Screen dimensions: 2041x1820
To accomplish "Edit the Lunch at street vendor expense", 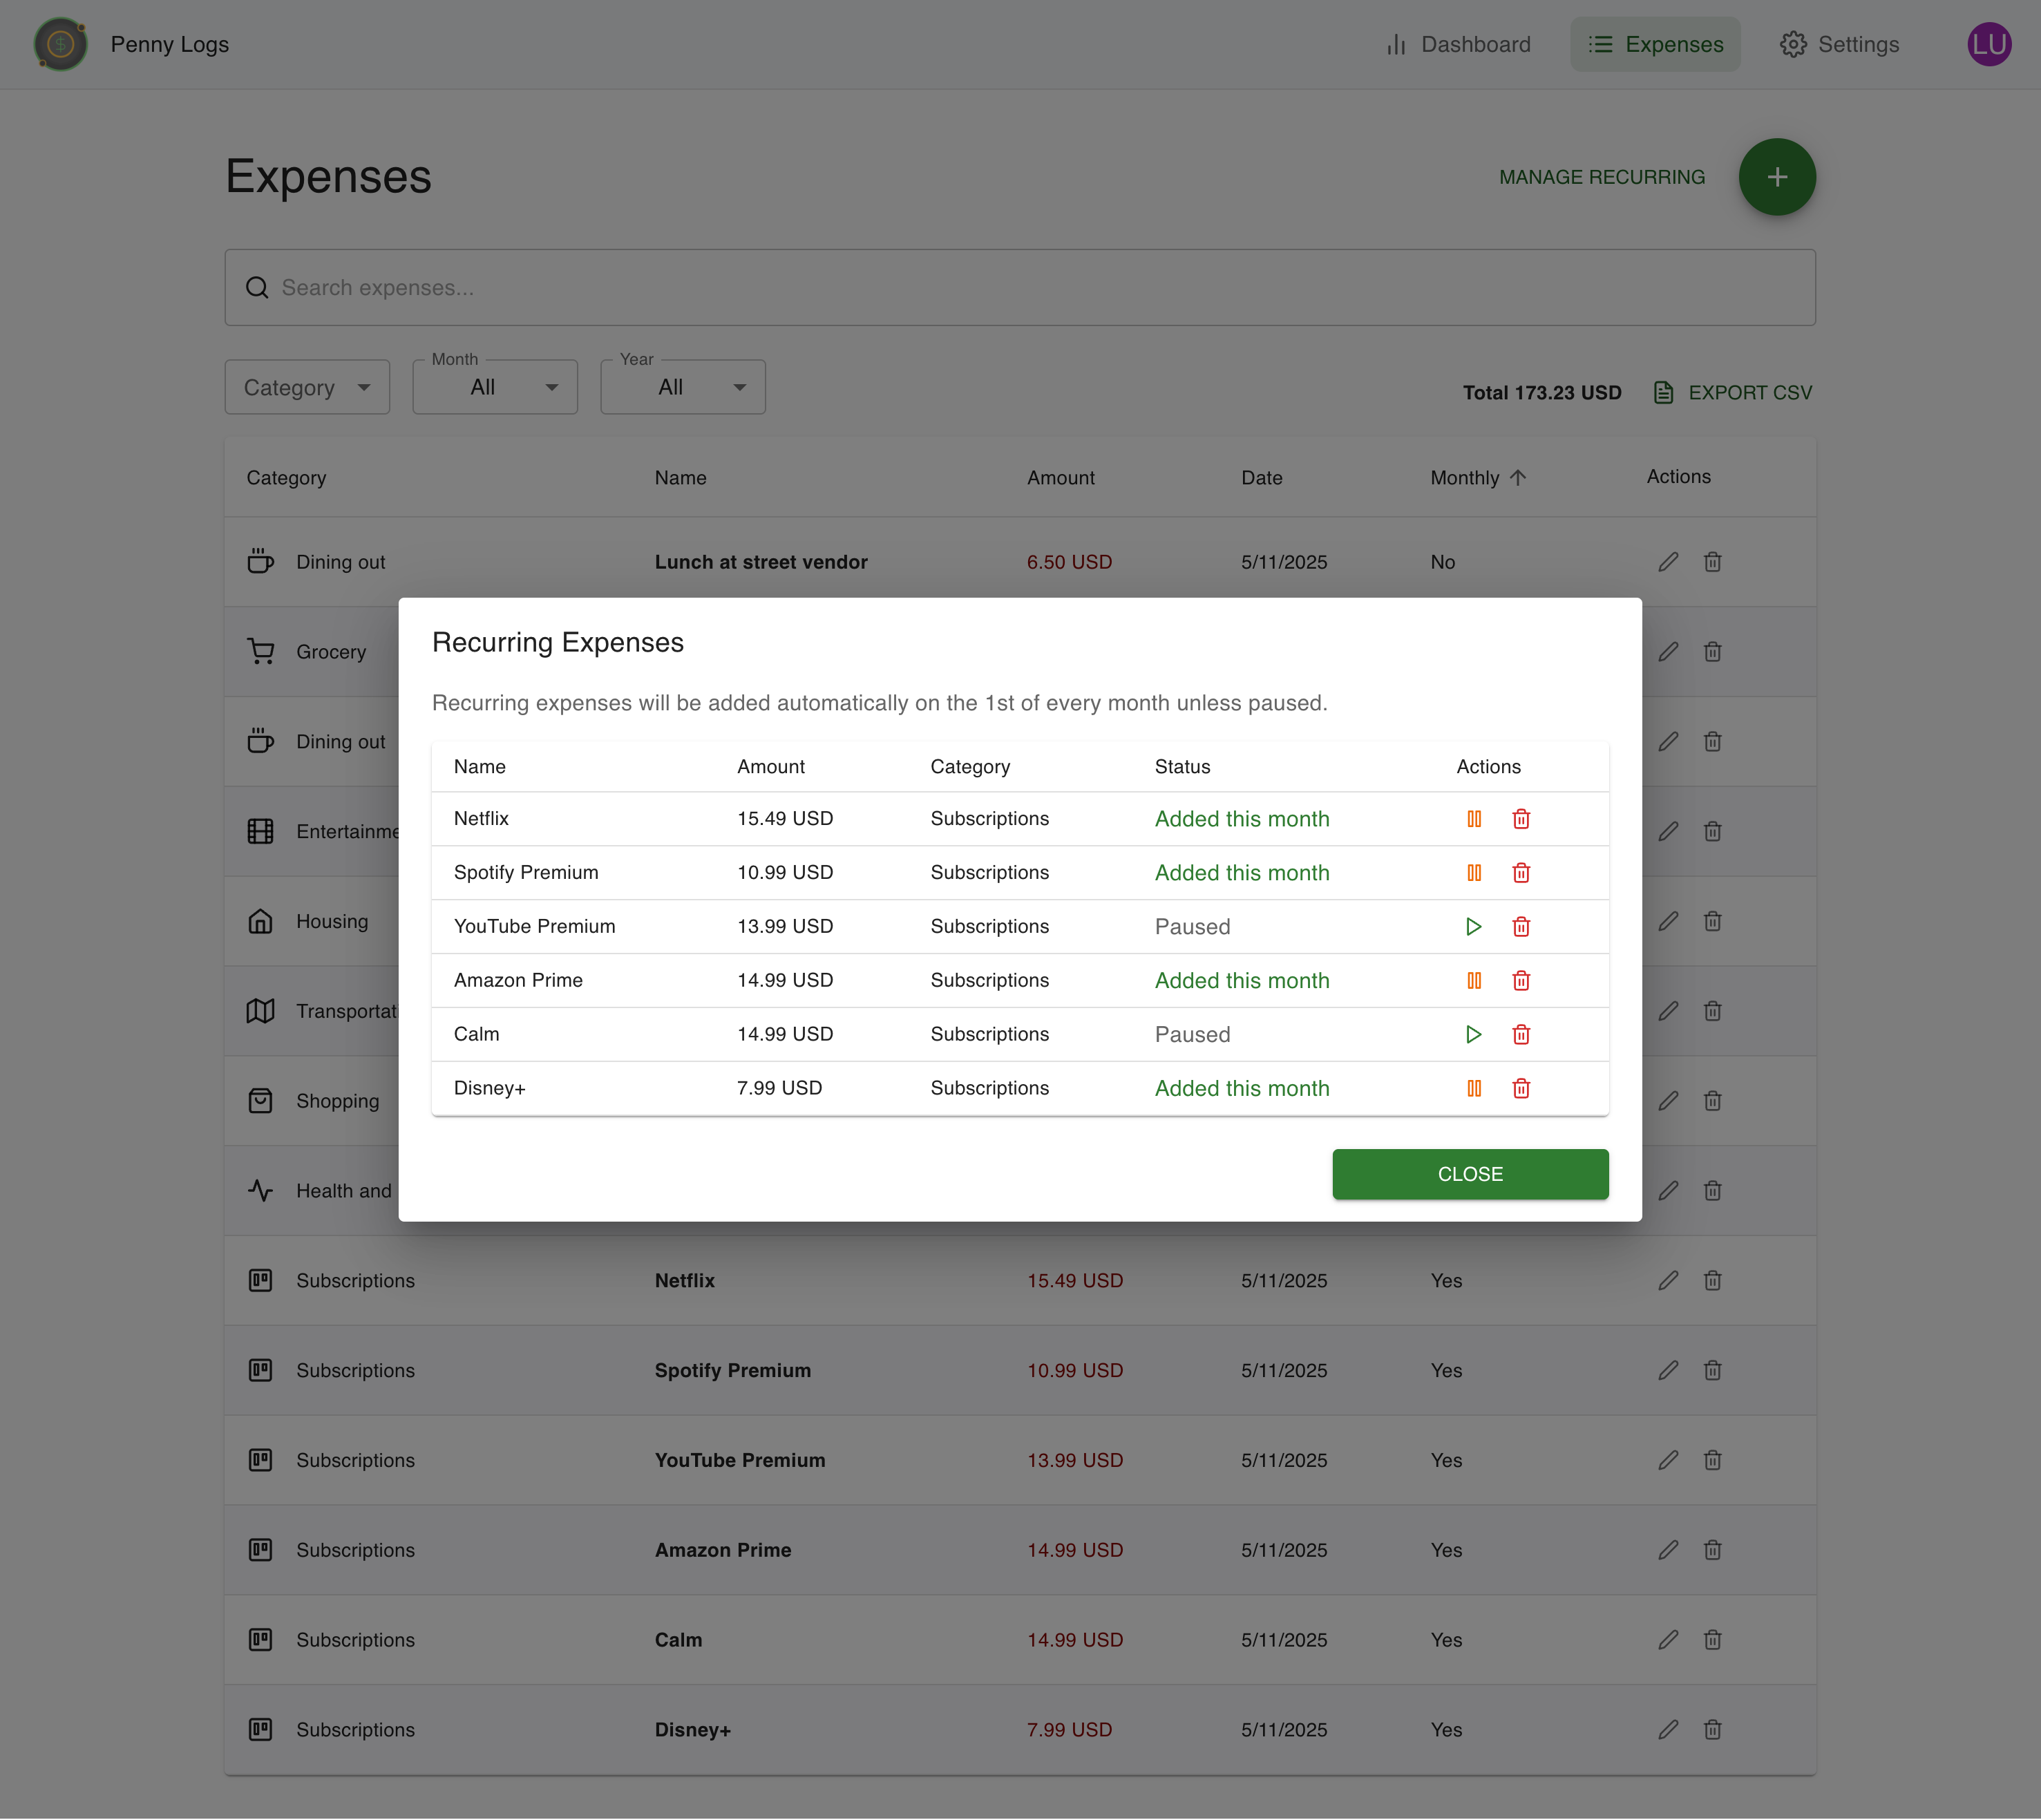I will (1668, 562).
